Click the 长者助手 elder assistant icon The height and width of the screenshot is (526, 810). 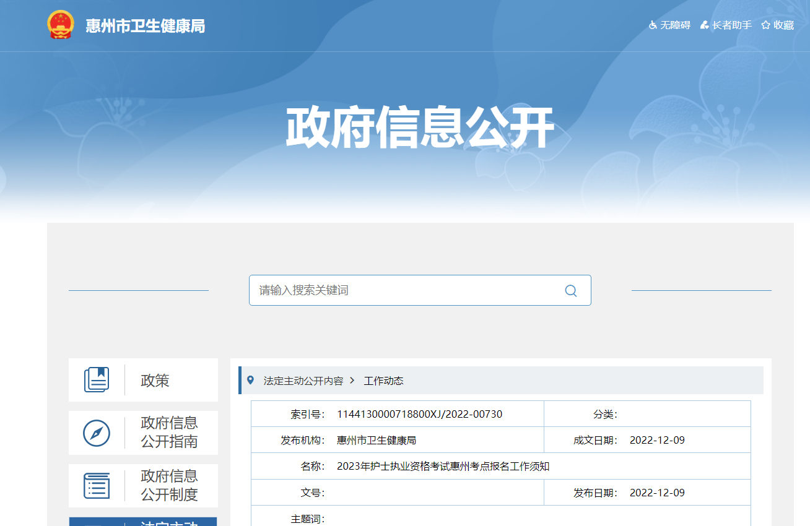[704, 25]
